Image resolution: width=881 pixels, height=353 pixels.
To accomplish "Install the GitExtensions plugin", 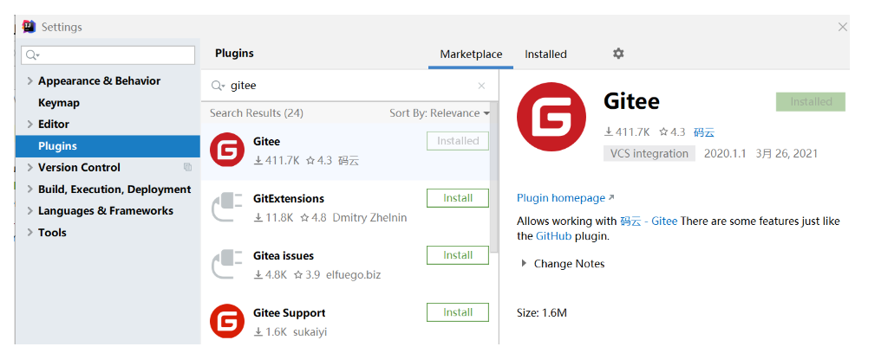I will click(x=458, y=198).
